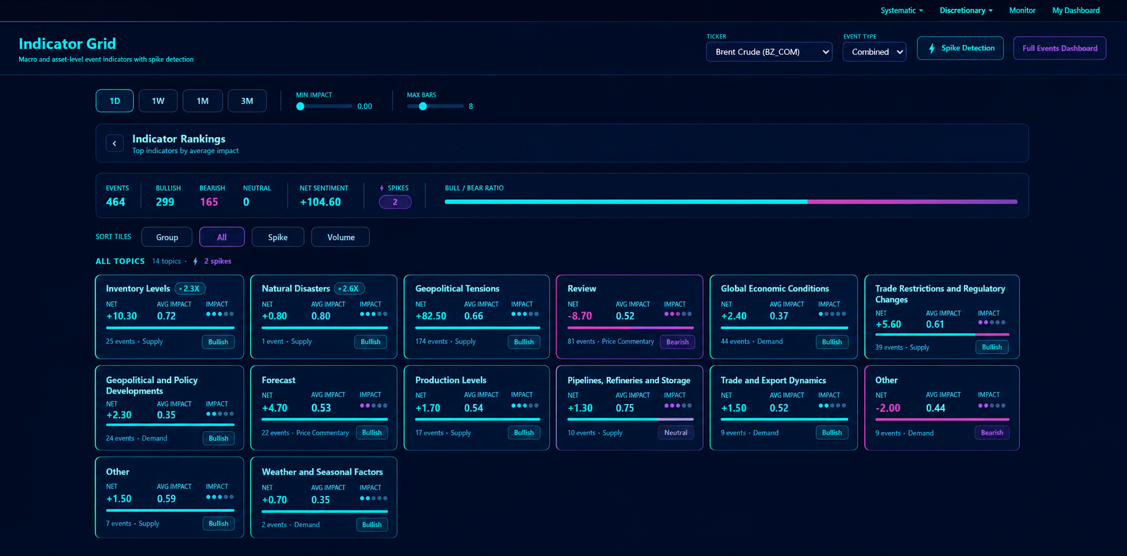Click impact dots on Geopolitical Tensions tile
This screenshot has height=556, width=1127.
[x=525, y=314]
